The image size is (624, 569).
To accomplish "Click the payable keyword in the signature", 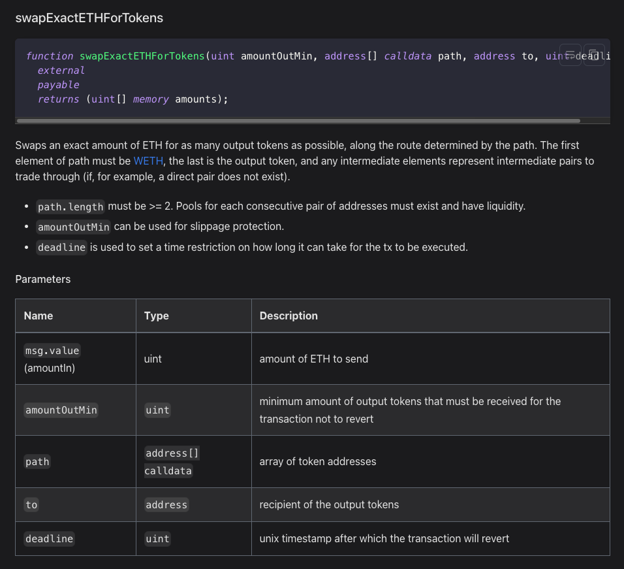I will [x=58, y=84].
